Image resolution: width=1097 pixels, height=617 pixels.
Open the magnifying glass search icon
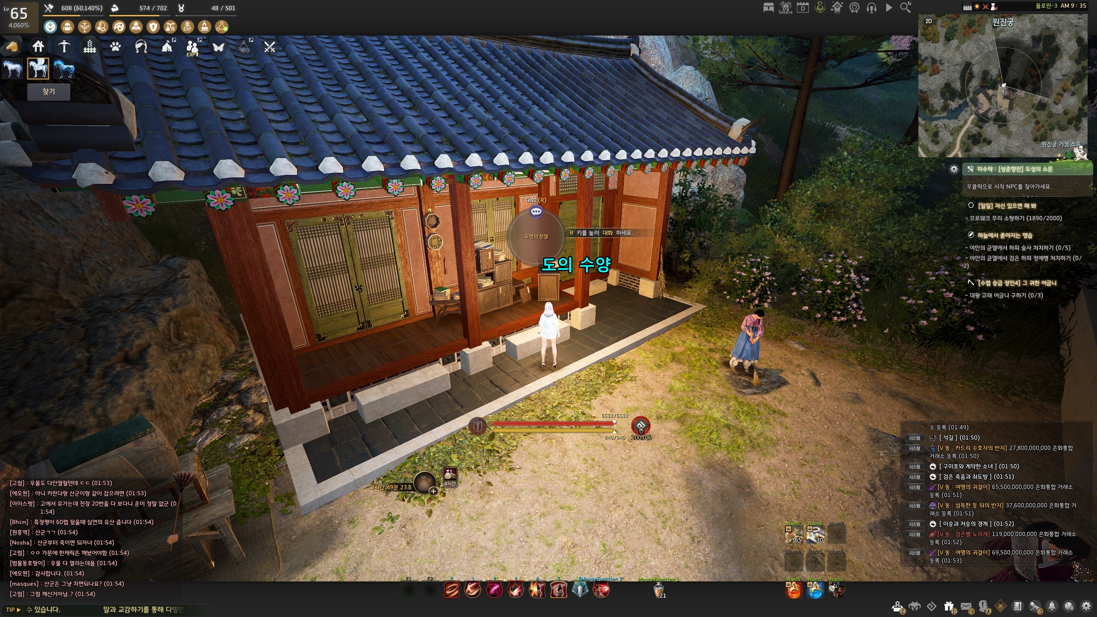905,7
